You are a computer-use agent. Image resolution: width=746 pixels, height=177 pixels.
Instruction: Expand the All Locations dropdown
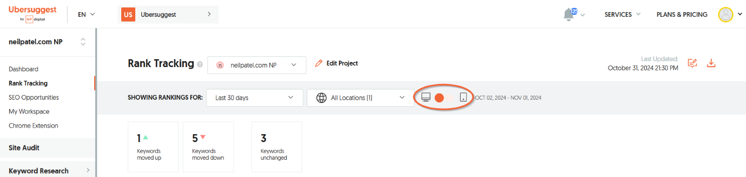point(360,98)
